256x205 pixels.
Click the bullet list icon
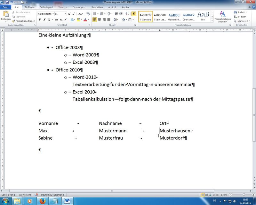[95, 14]
